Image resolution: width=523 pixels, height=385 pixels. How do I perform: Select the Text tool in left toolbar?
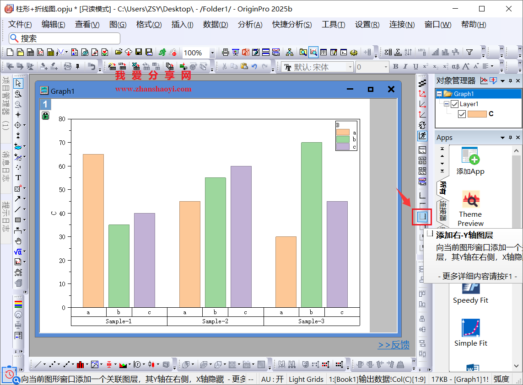tap(18, 178)
